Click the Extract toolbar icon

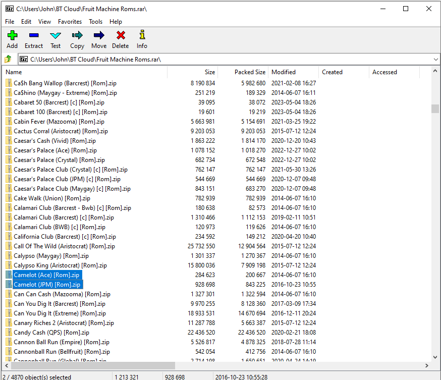pyautogui.click(x=34, y=35)
